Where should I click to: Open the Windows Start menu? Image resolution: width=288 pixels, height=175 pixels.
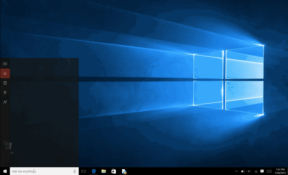pyautogui.click(x=5, y=171)
